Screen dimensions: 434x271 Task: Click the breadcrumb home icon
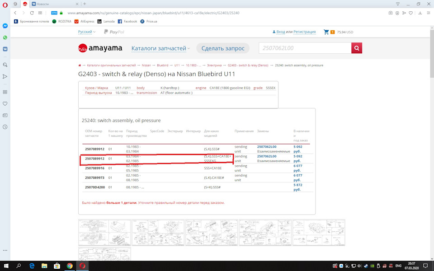pyautogui.click(x=80, y=65)
